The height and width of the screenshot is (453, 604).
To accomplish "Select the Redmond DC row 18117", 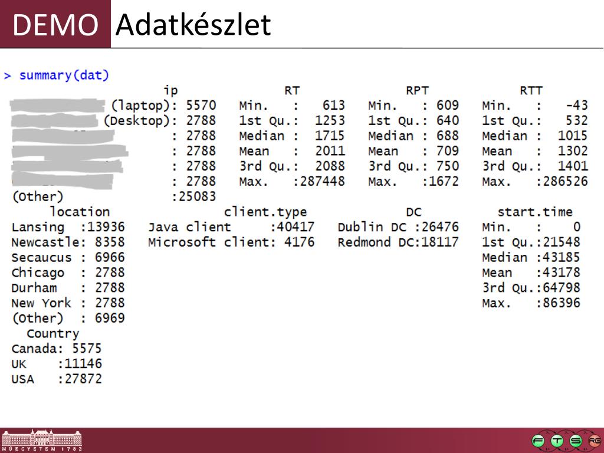I will tap(398, 242).
